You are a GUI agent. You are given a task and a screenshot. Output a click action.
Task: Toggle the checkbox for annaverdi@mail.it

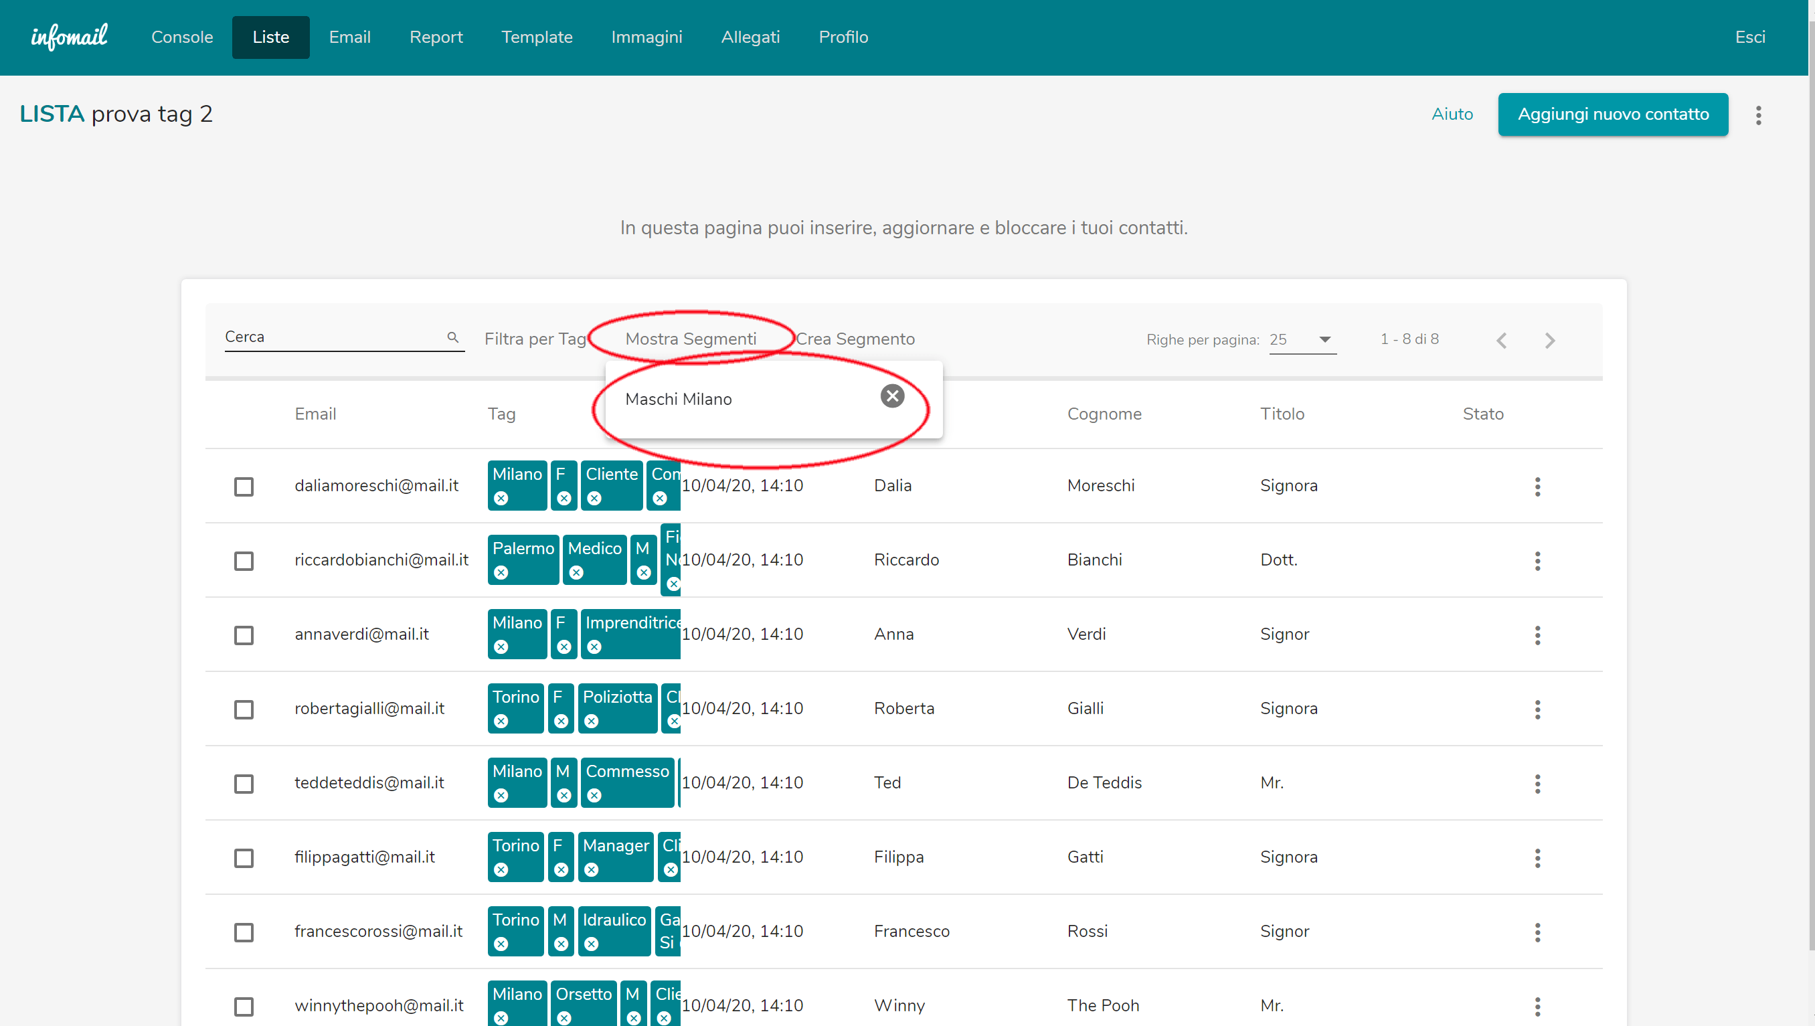tap(246, 634)
